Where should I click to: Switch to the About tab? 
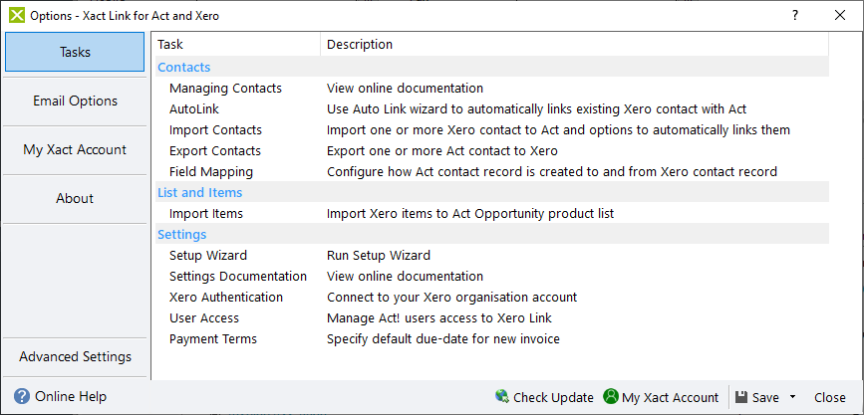(75, 198)
